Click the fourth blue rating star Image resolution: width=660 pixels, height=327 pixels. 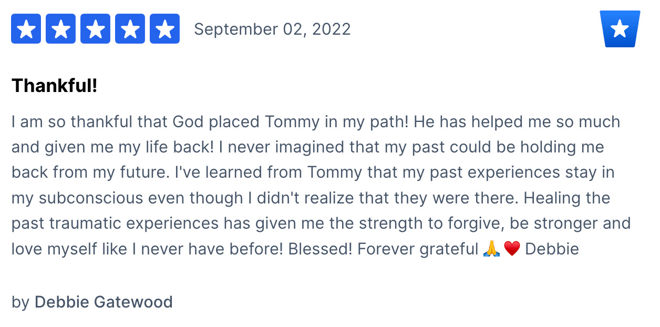[130, 29]
